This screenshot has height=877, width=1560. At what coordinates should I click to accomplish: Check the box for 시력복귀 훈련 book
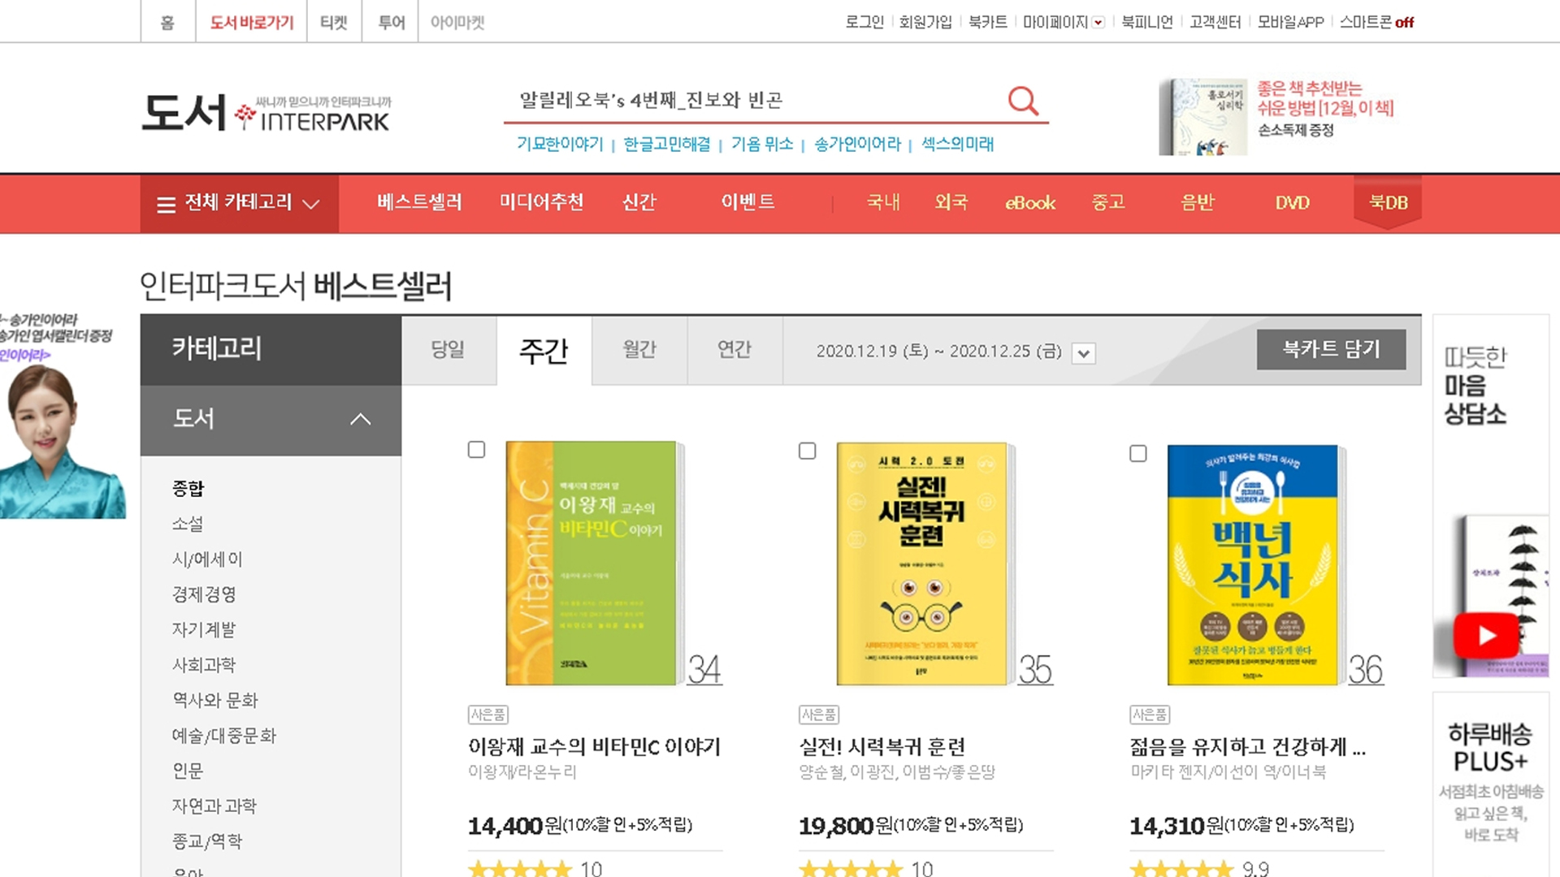click(x=807, y=451)
